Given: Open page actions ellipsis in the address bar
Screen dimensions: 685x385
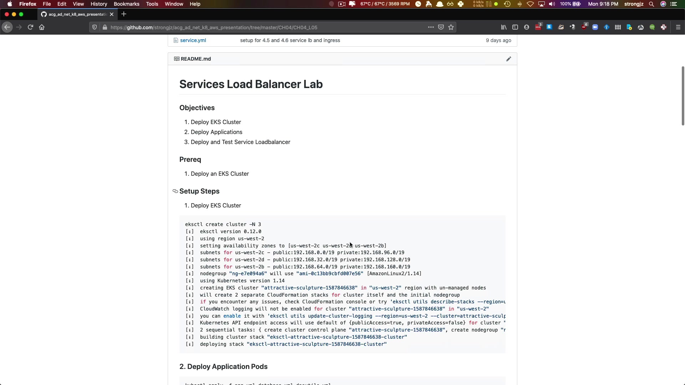Looking at the screenshot, I should pyautogui.click(x=431, y=27).
